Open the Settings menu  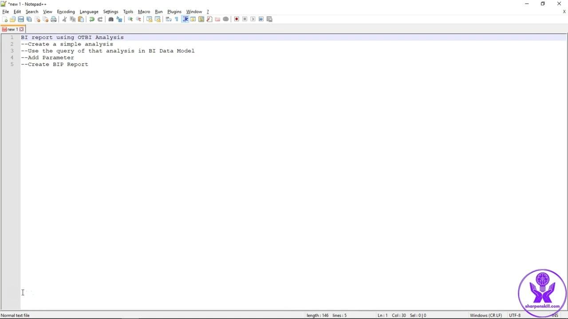(110, 12)
